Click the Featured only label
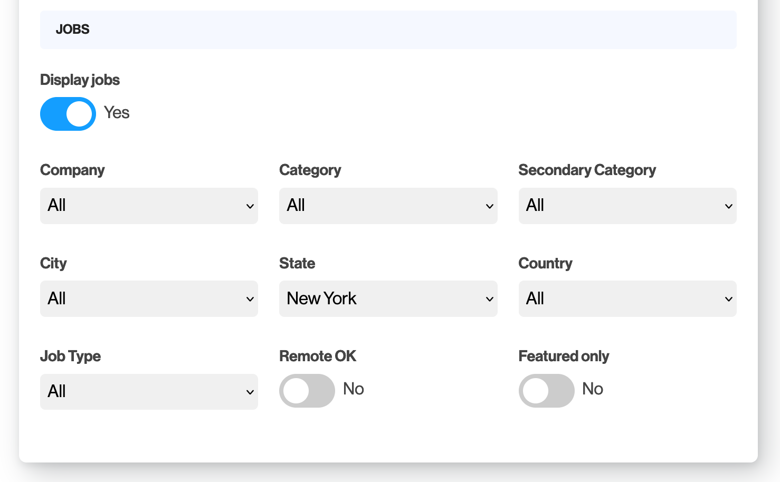Screen dimensions: 780x482 tap(564, 356)
